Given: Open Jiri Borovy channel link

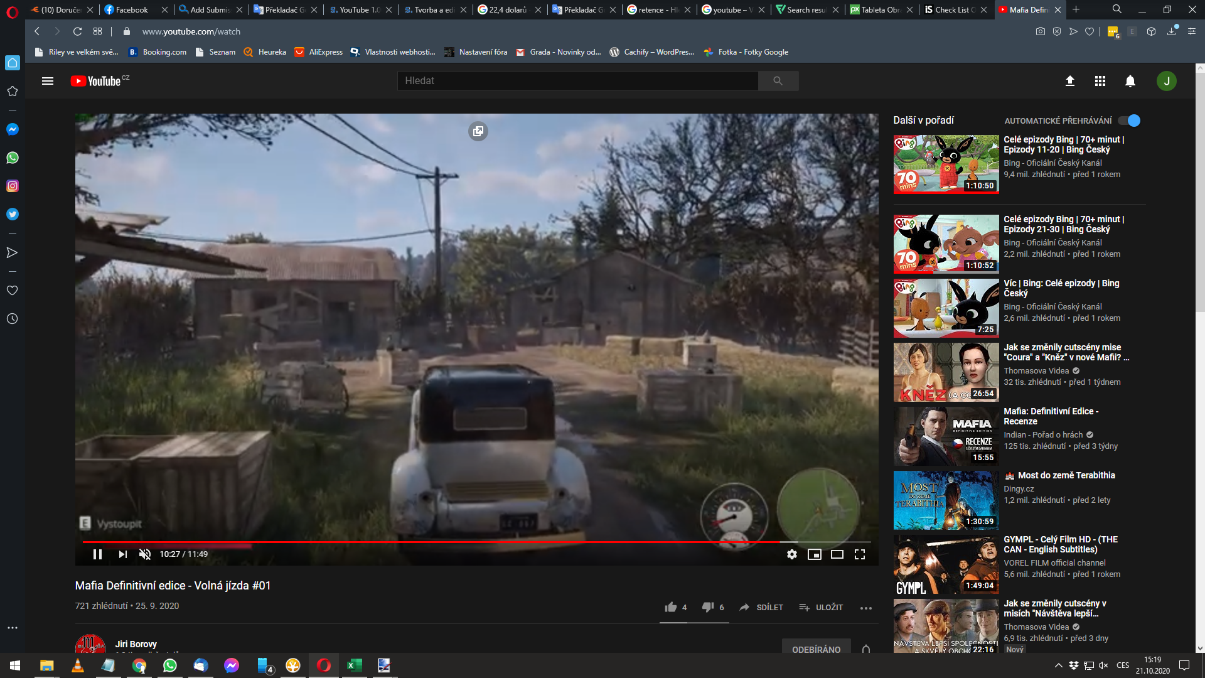Looking at the screenshot, I should point(136,644).
